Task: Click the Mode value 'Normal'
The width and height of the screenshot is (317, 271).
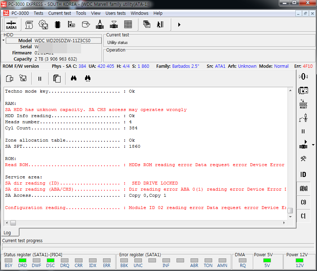Action: (281, 66)
